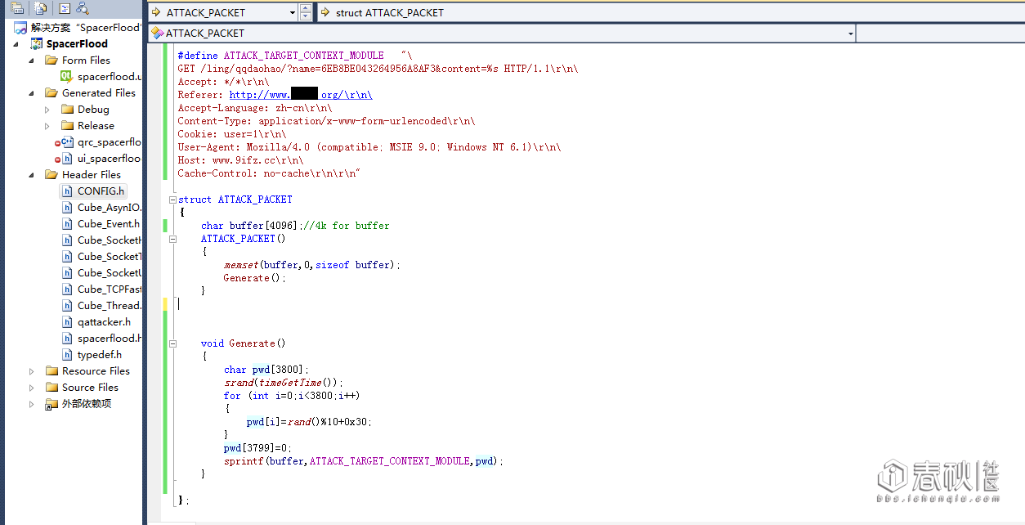This screenshot has height=525, width=1025.
Task: Select typedef.h in the tree
Action: click(92, 354)
